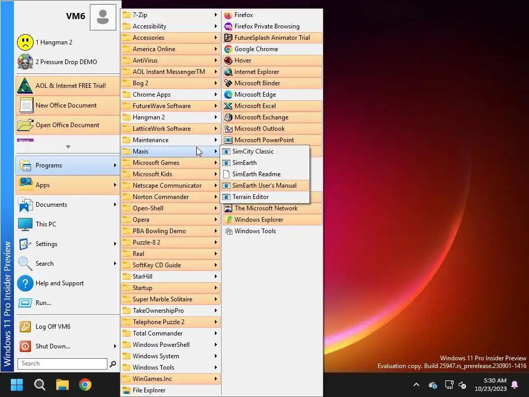Click Log Off VM6
Screen dimensions: 529x397
68,327
